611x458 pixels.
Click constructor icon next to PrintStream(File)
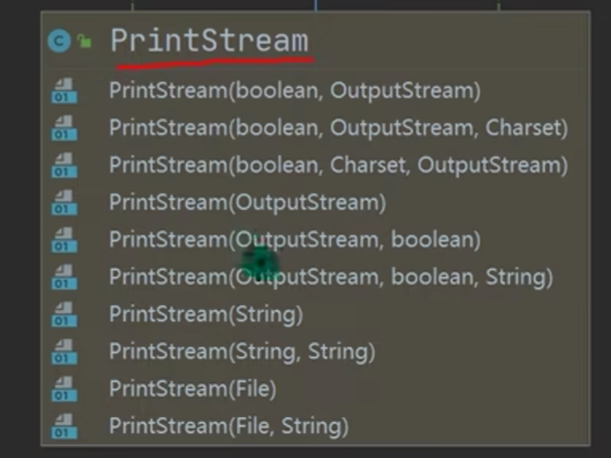66,389
